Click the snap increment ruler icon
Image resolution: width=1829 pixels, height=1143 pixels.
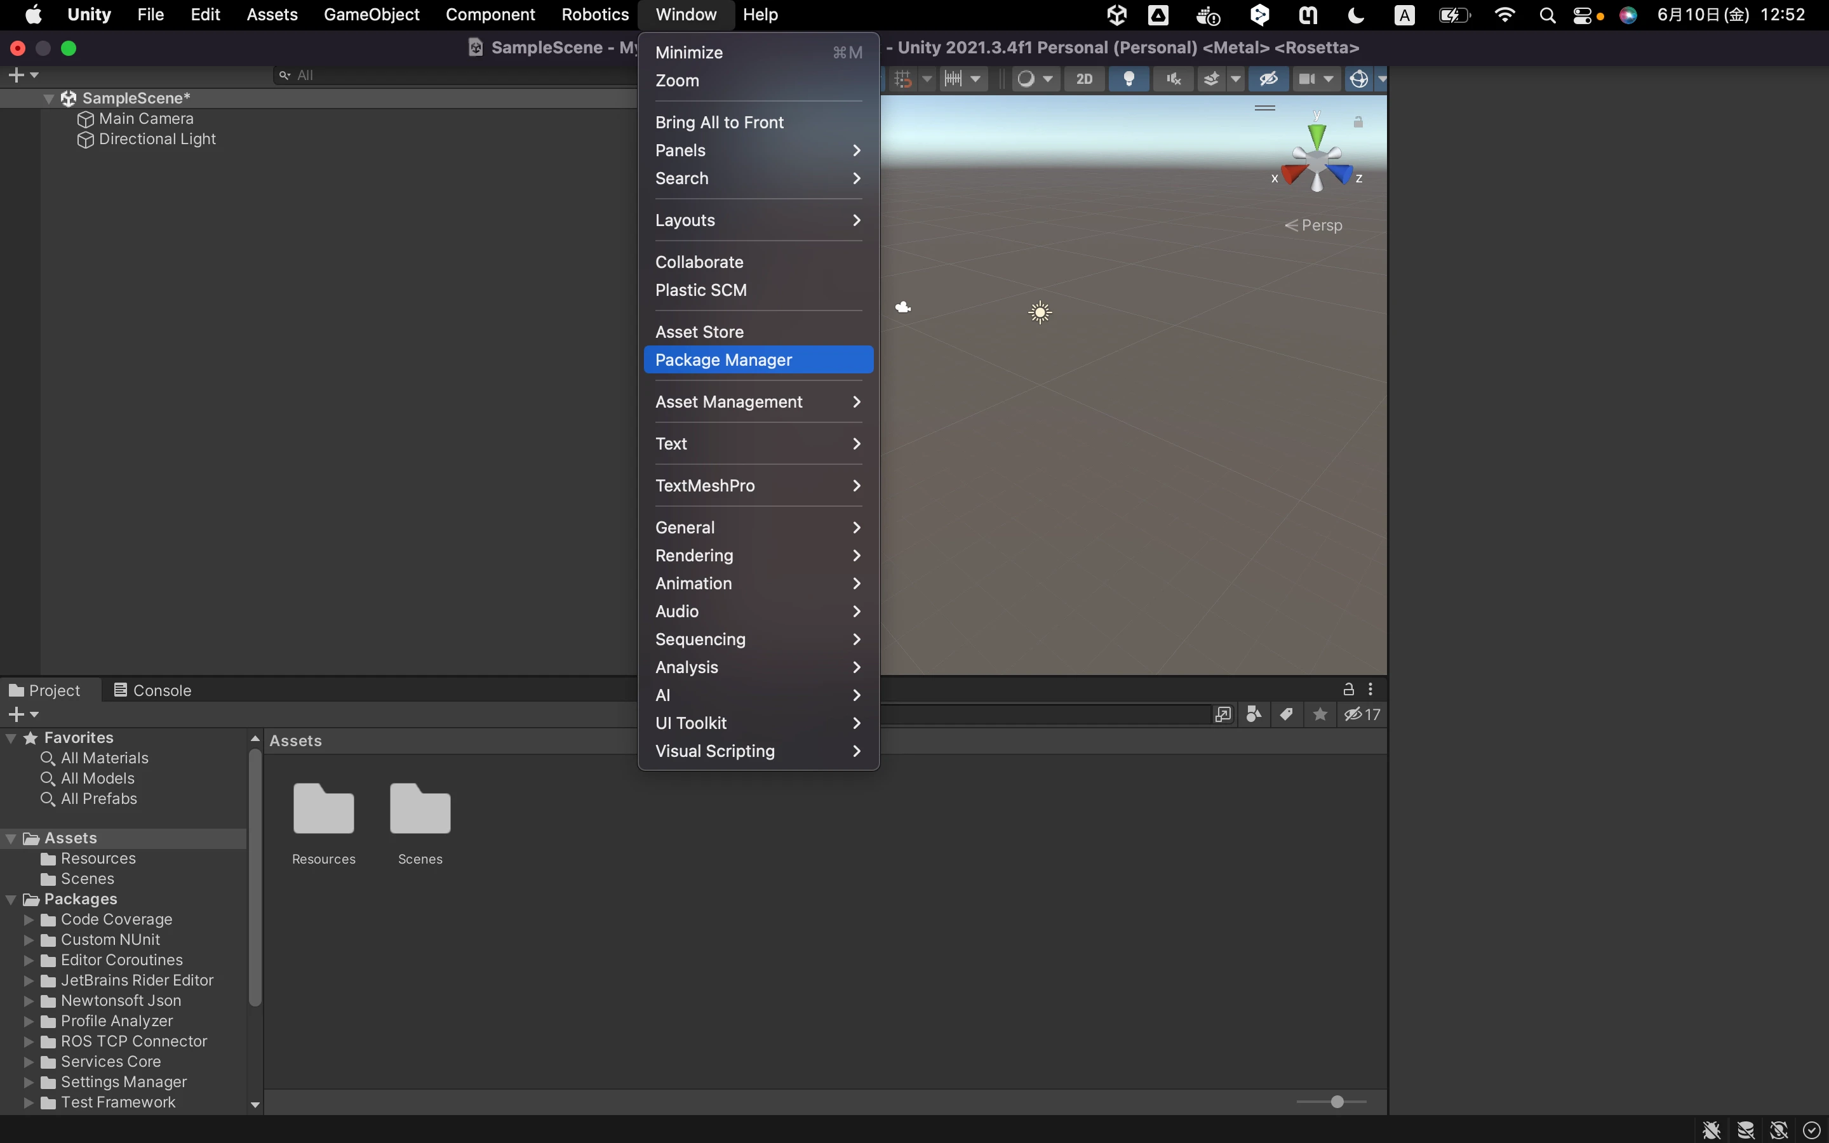coord(953,79)
